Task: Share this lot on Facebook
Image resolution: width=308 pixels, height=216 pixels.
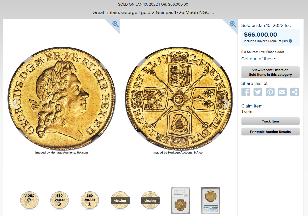Action: [246, 92]
